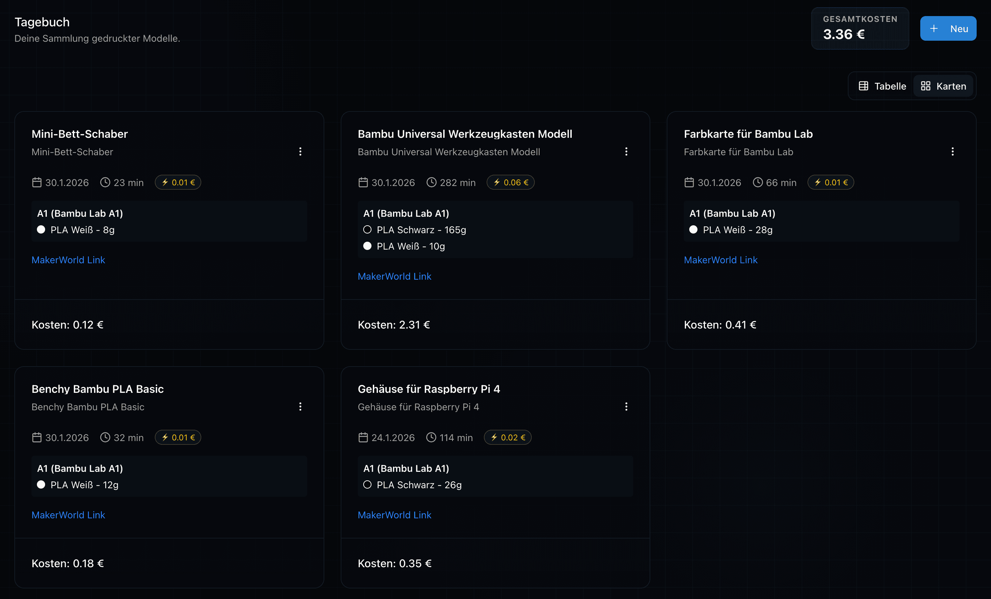Open the MakerWorld Link on the Farbkarte card
This screenshot has width=991, height=599.
tap(720, 260)
